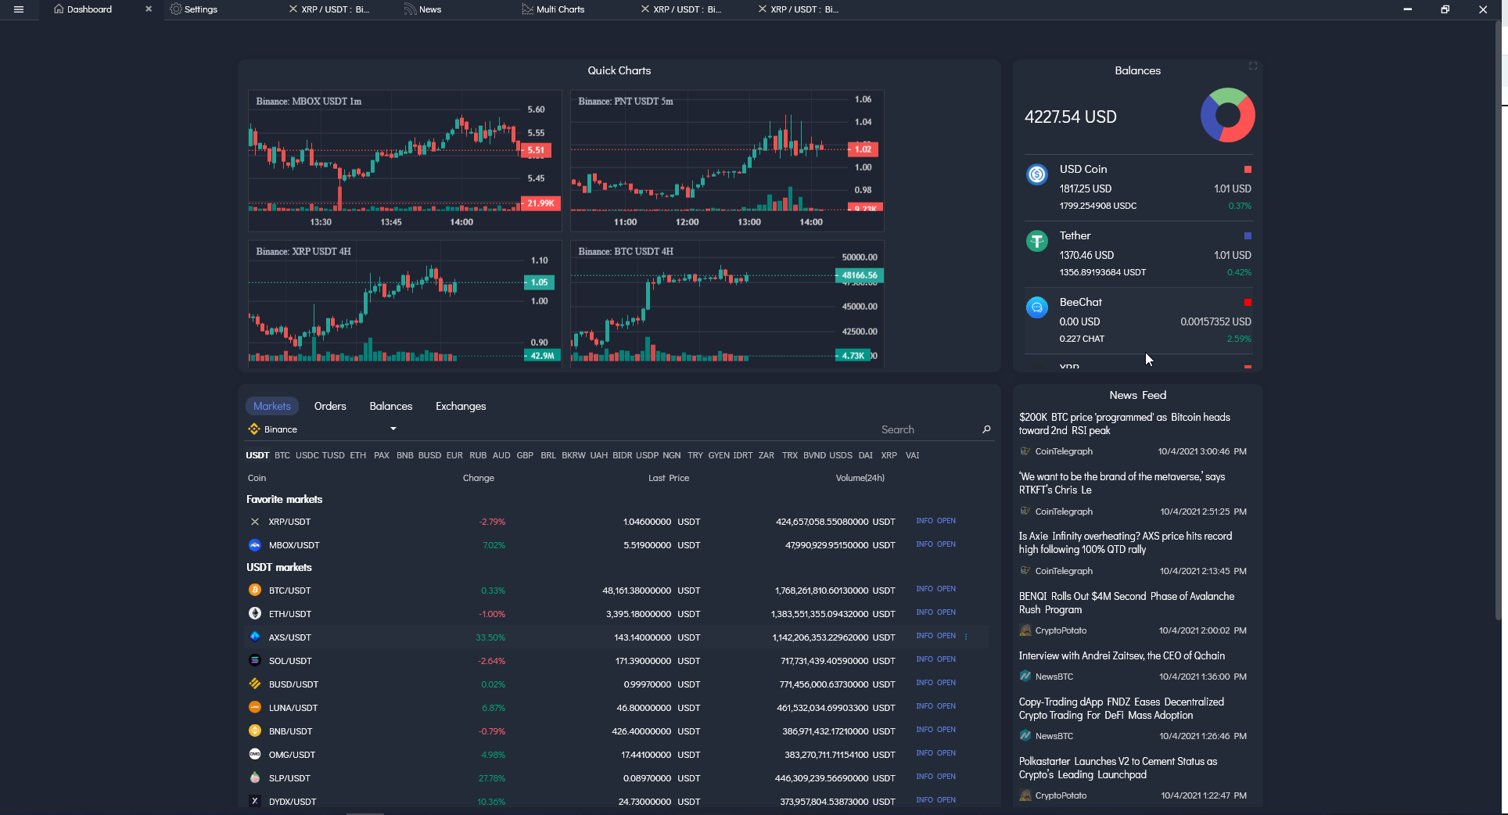Click the search magnifier icon

click(986, 429)
